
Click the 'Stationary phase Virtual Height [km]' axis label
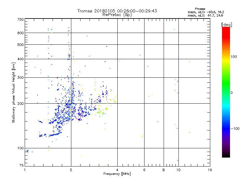pos(14,92)
